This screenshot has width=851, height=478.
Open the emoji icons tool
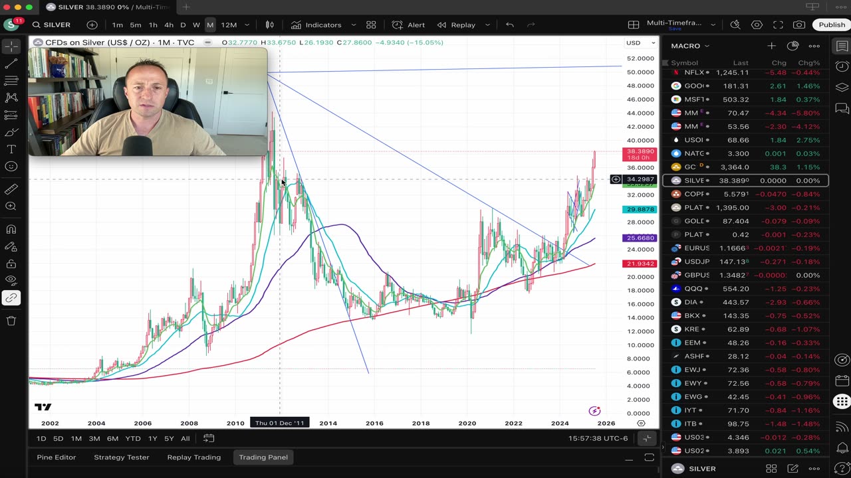point(11,167)
